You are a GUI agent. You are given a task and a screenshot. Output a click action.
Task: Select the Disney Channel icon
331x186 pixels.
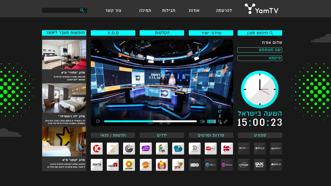tap(178, 149)
